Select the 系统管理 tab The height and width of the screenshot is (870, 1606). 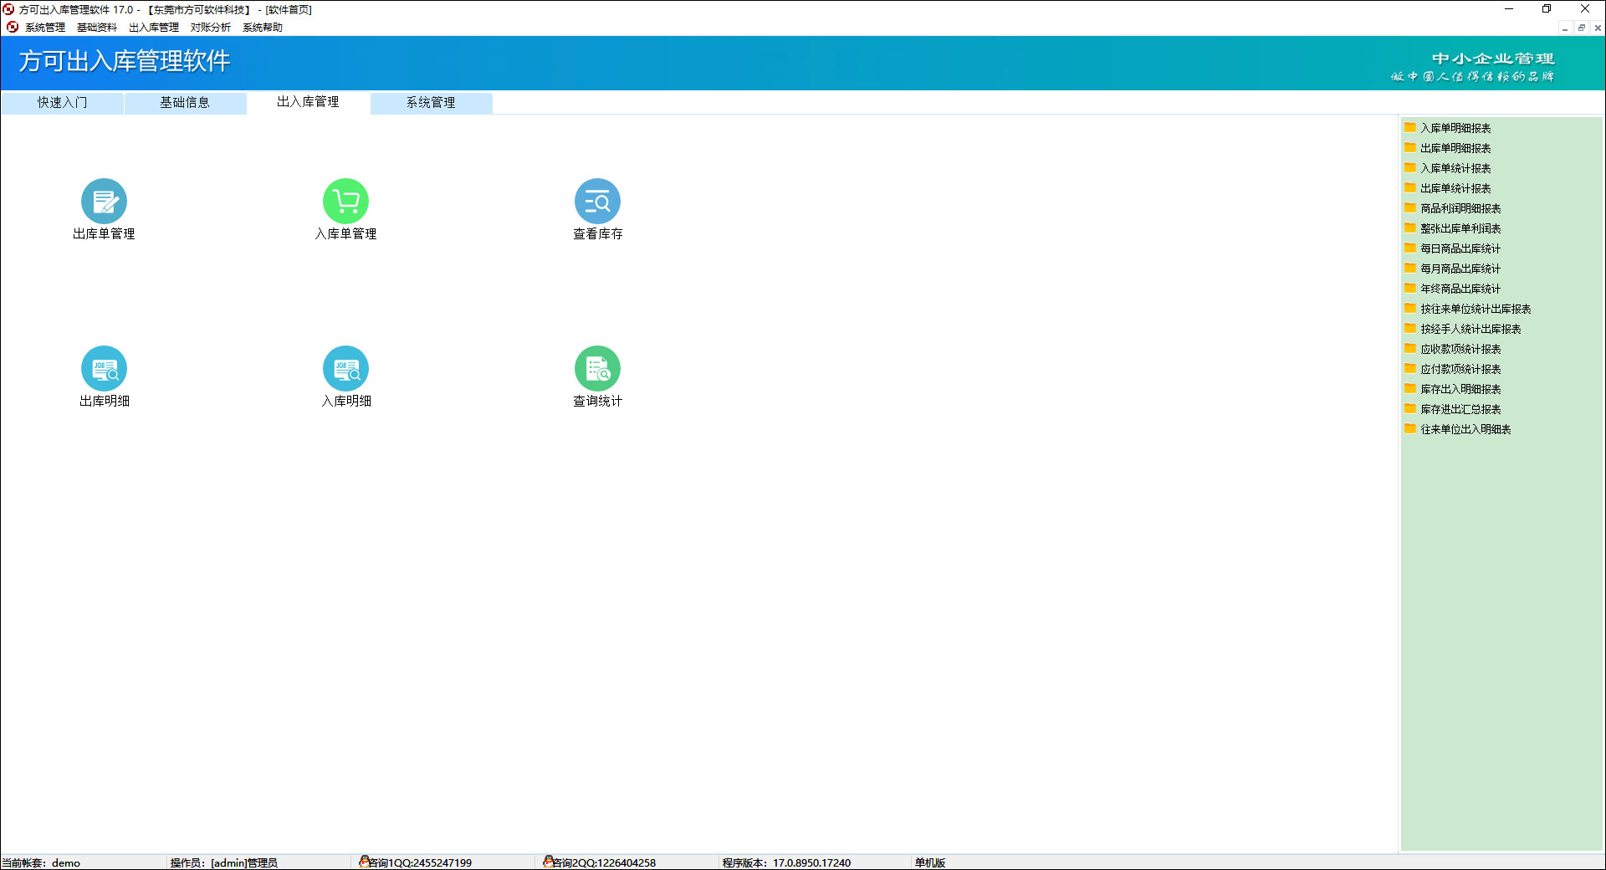431,103
